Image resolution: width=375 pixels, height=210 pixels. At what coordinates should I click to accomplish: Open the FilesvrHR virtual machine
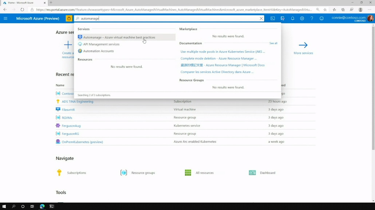pyautogui.click(x=68, y=110)
